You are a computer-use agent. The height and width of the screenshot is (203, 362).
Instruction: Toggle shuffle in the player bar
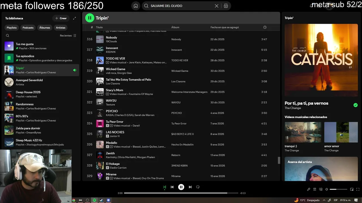(x=165, y=187)
